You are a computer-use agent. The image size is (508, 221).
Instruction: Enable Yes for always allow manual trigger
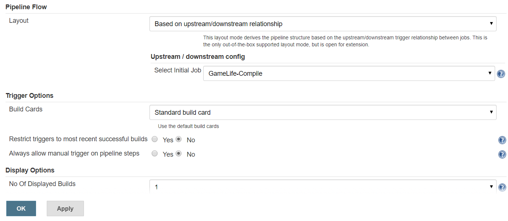coord(155,154)
